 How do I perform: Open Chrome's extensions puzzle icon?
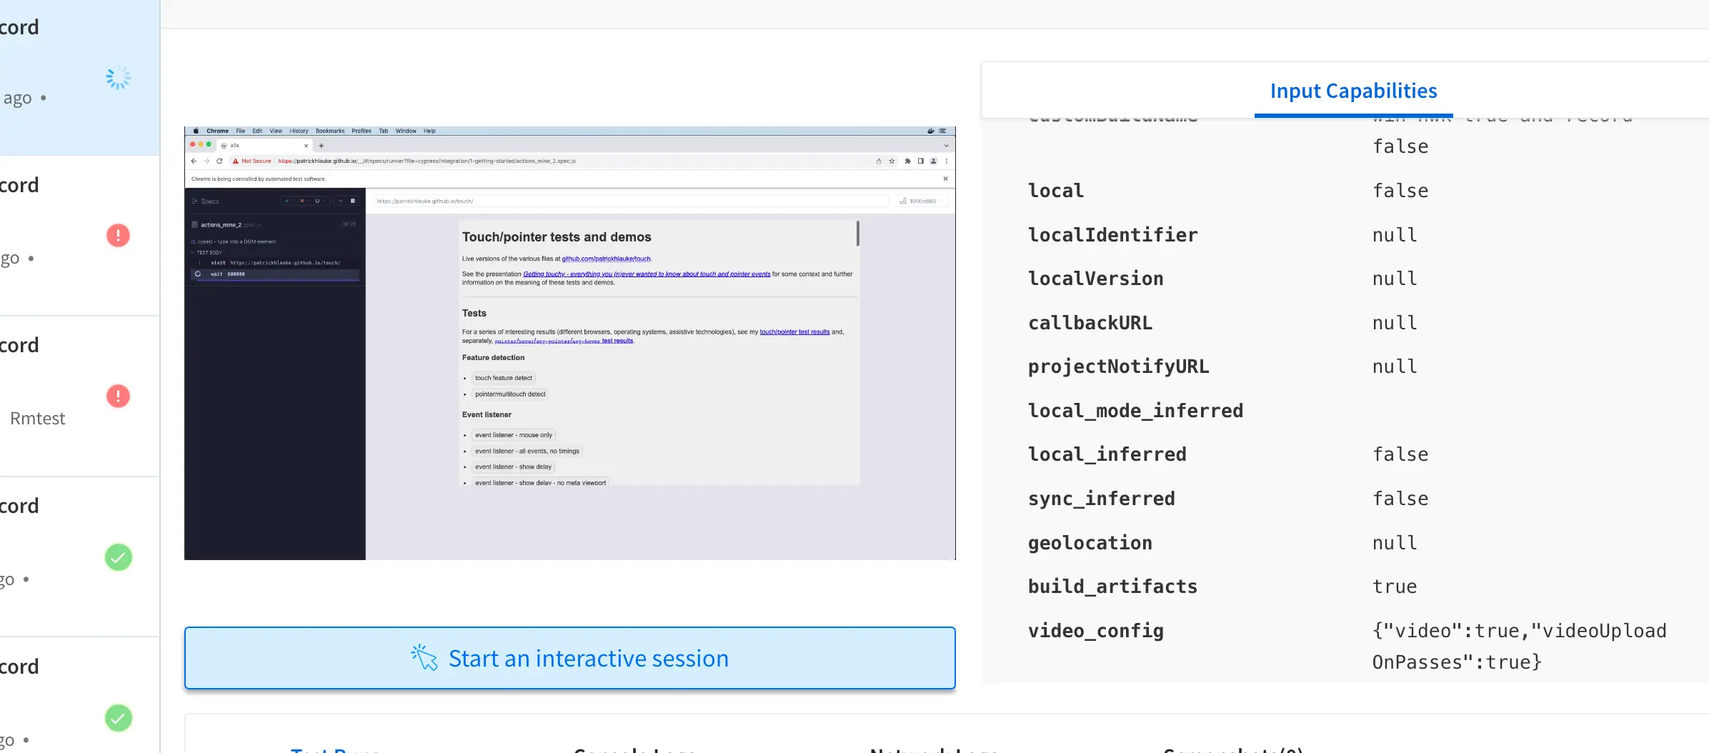click(907, 161)
